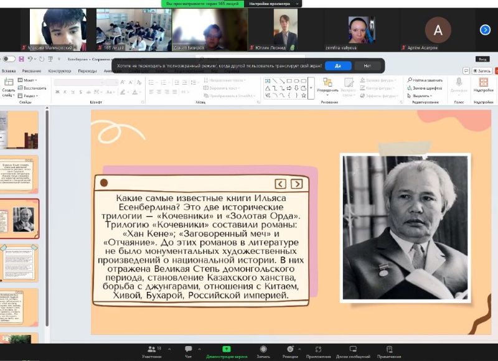Toggle italic text formatting in ribbon
Screen dimensions: 498x361
(65, 92)
